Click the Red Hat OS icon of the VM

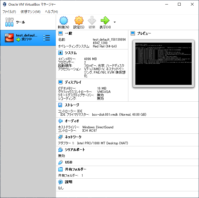point(9,38)
